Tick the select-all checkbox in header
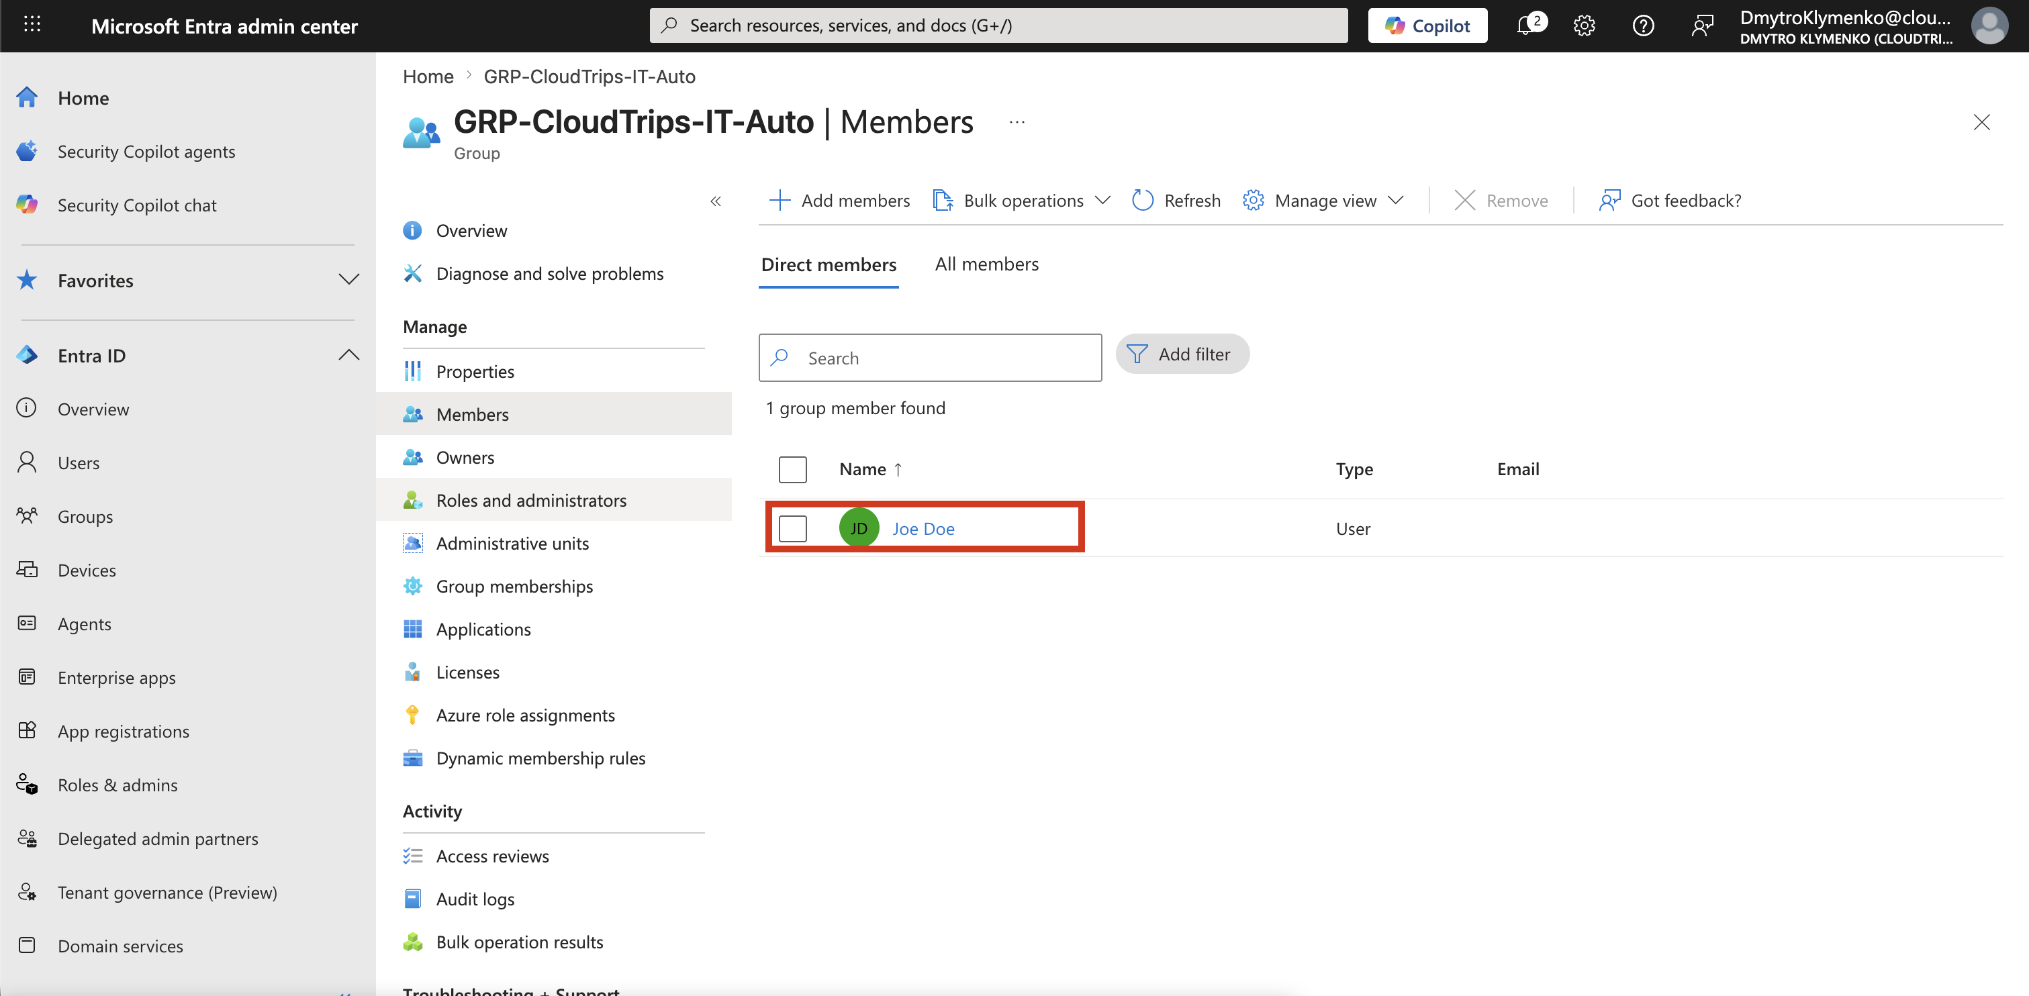This screenshot has width=2029, height=996. [x=792, y=469]
